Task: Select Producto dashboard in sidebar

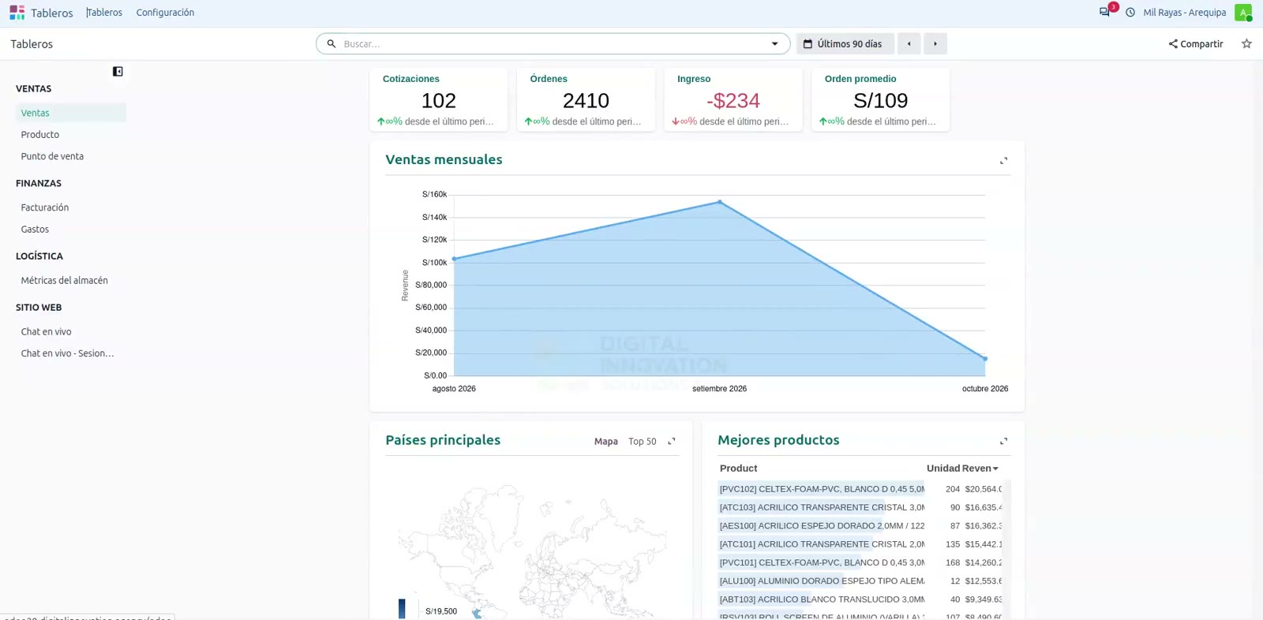Action: point(71,135)
